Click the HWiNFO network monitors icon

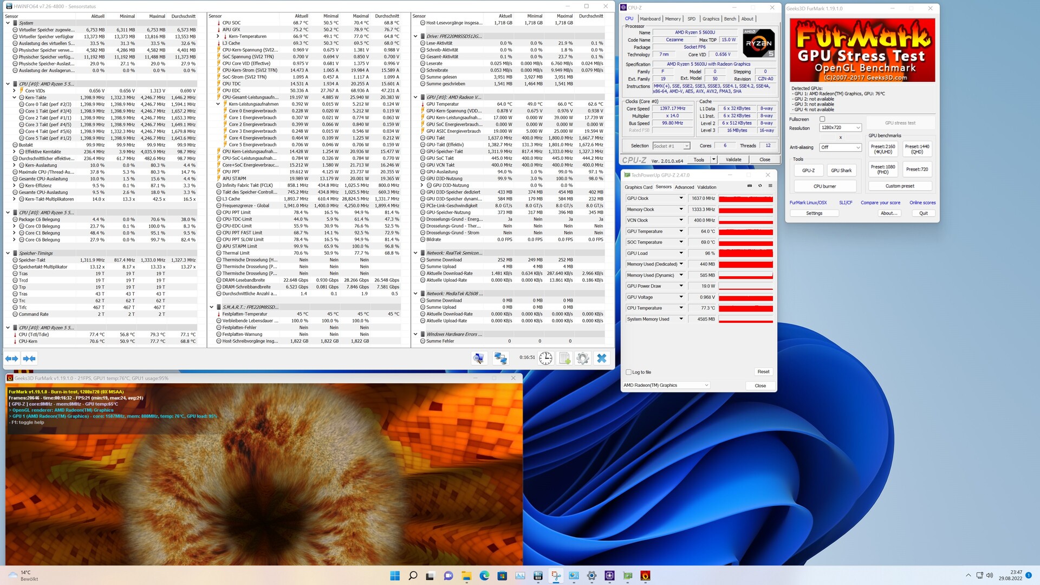(500, 358)
